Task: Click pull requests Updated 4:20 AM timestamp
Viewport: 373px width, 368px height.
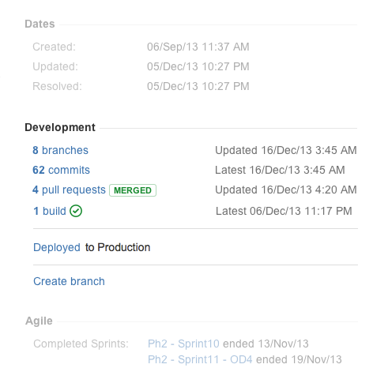Action: (286, 190)
